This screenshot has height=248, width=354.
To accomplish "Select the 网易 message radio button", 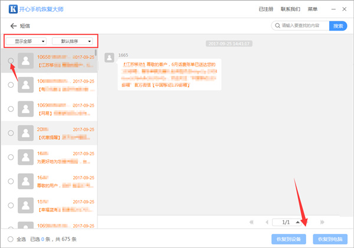I will click(x=11, y=109).
